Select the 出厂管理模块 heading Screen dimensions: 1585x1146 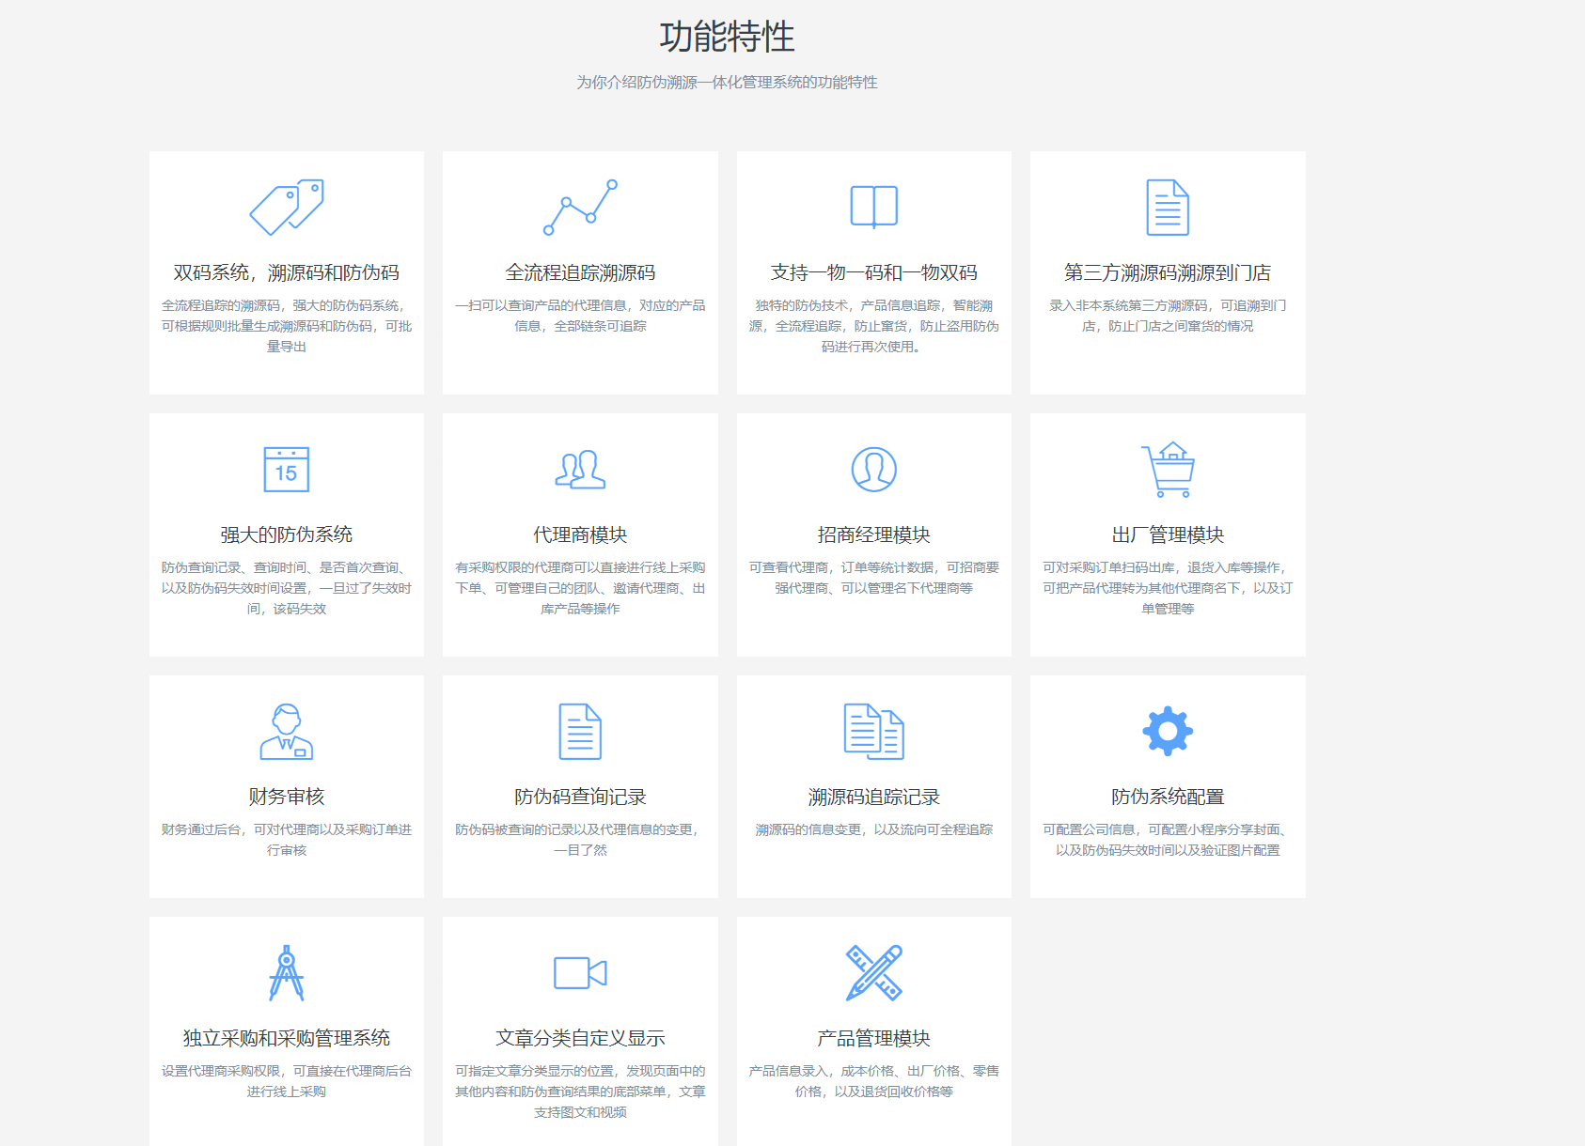pyautogui.click(x=1168, y=534)
